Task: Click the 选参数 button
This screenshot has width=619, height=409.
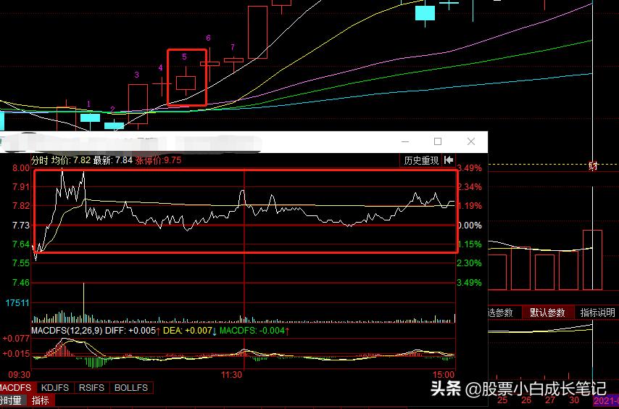Action: pyautogui.click(x=501, y=313)
